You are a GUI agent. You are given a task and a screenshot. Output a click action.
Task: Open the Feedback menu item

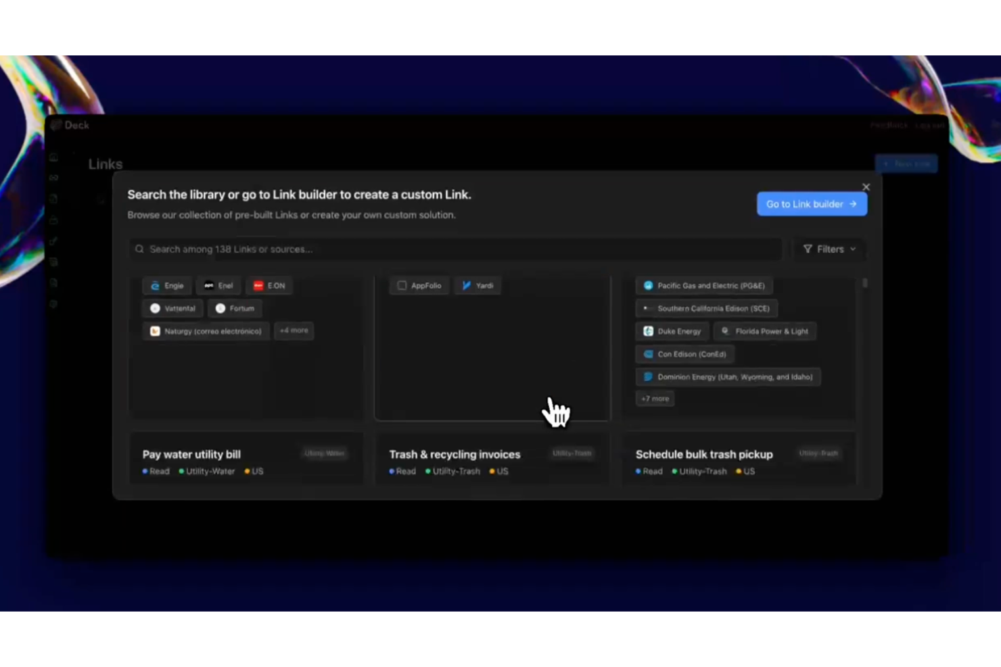888,125
